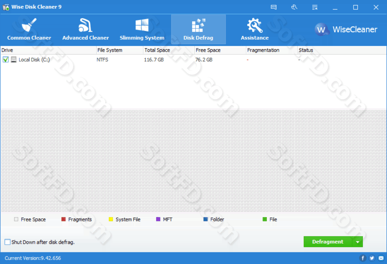Click the yellow System File legend swatch
The width and height of the screenshot is (387, 264).
(x=111, y=219)
